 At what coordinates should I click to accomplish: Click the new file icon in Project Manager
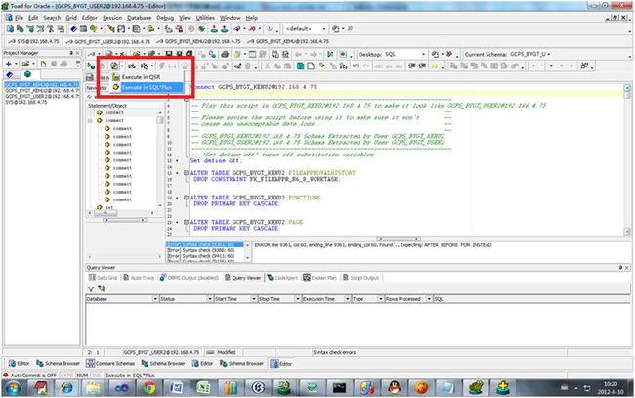(43, 64)
